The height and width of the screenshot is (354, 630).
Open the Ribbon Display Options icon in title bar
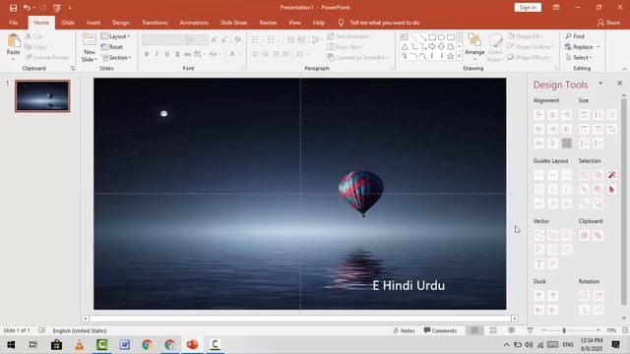[x=556, y=7]
